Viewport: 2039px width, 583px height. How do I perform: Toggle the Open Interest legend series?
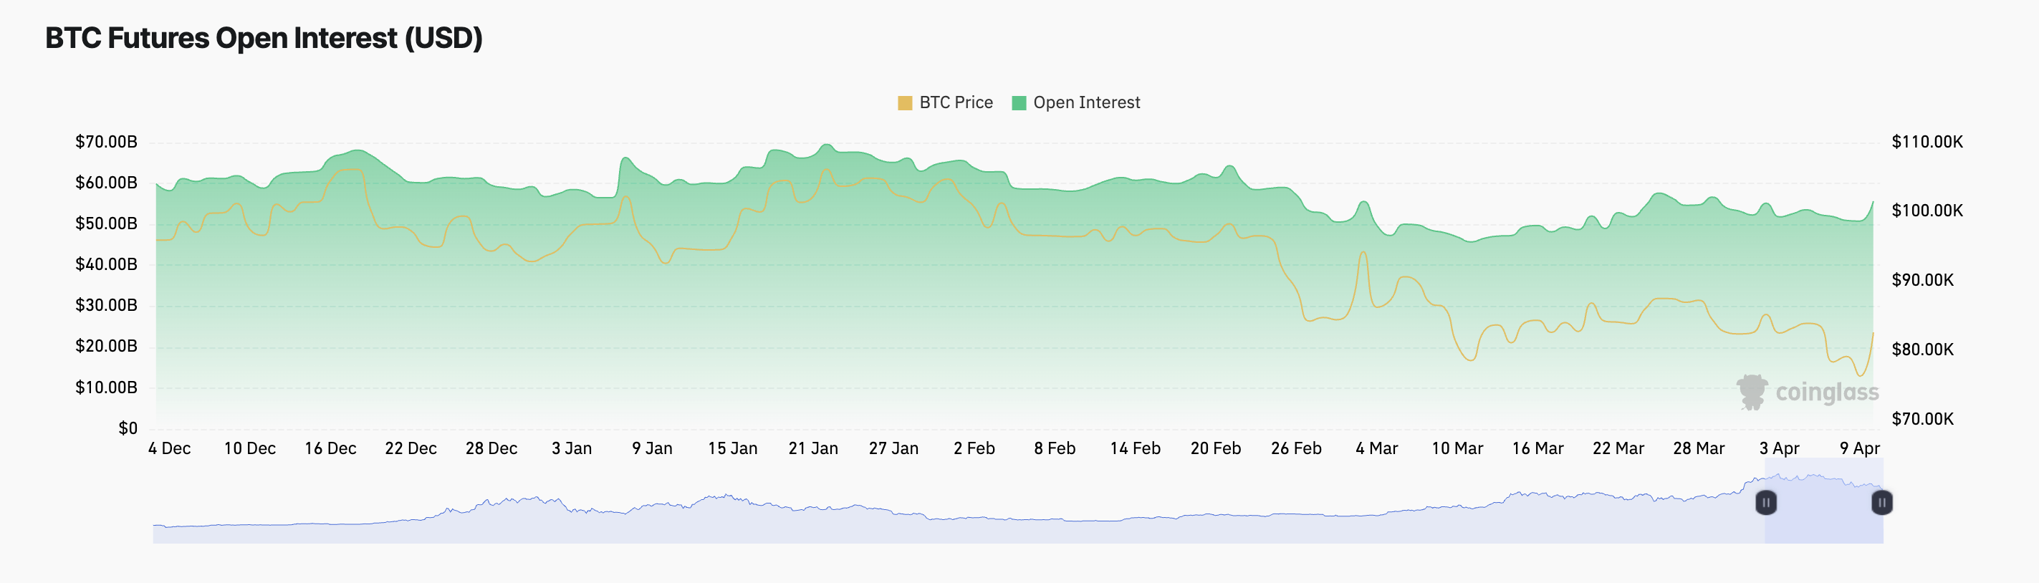[1075, 103]
